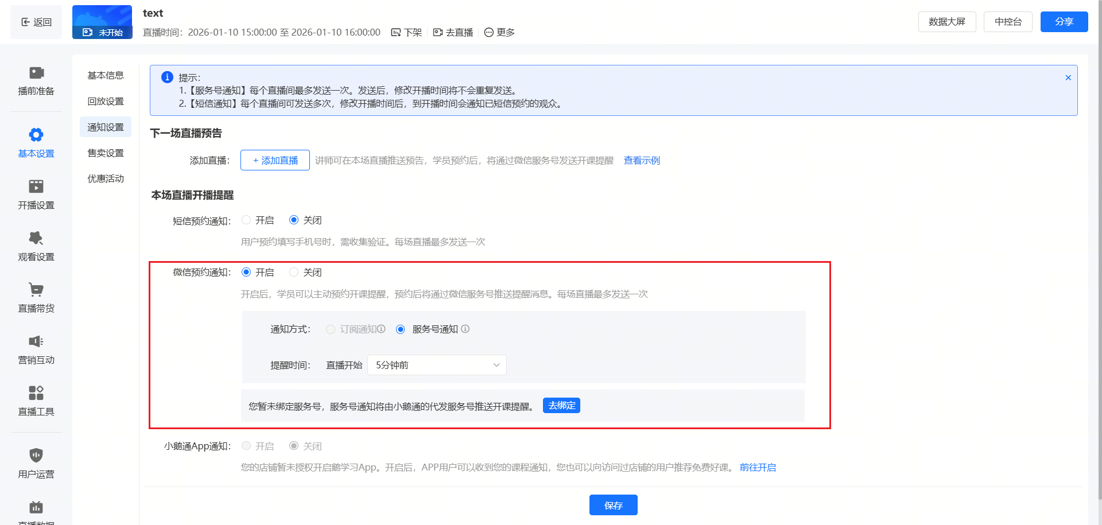Close the blue 提示 banner

(1068, 77)
